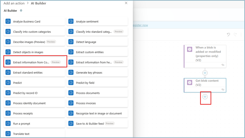This screenshot has width=245, height=138.
Task: Select AI Builder breadcrumb item
Action: pos(38,3)
